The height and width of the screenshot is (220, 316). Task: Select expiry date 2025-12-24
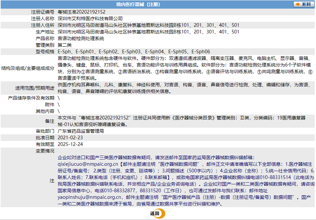(x=70, y=144)
